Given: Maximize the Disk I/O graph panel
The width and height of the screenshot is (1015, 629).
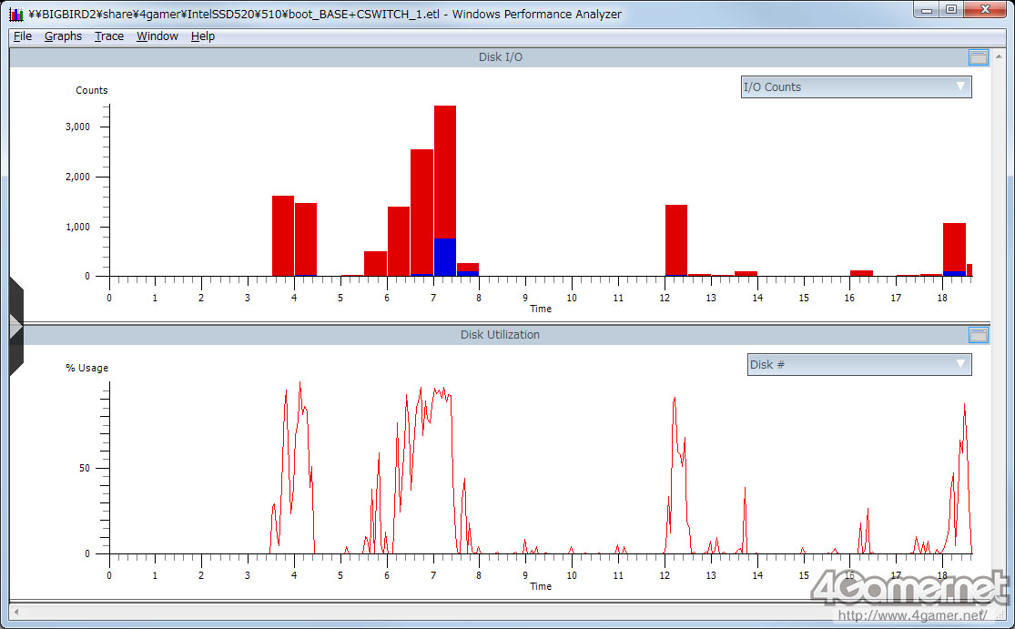Looking at the screenshot, I should click(x=978, y=57).
